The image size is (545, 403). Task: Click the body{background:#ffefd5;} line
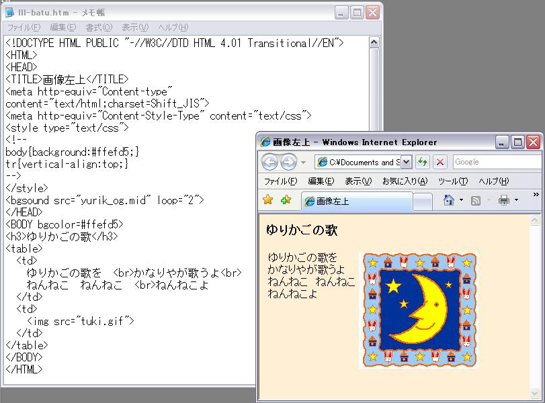[x=73, y=152]
